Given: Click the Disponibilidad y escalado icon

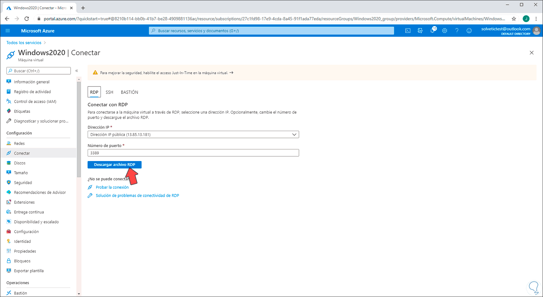Looking at the screenshot, I should click(x=9, y=222).
